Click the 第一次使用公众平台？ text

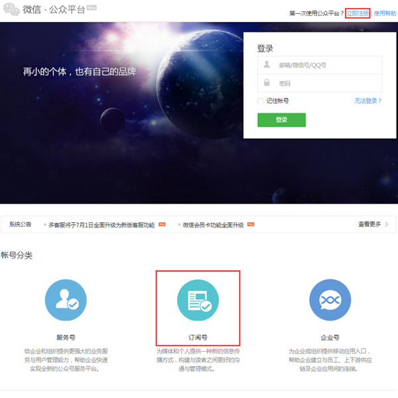[x=316, y=13]
